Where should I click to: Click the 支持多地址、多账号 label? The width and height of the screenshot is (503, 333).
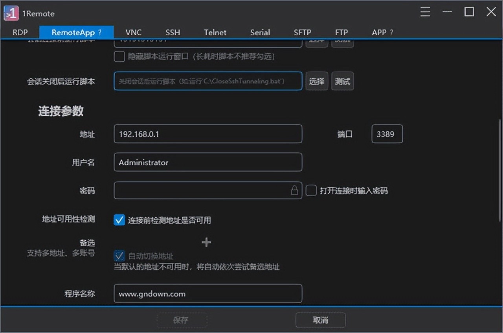click(61, 253)
